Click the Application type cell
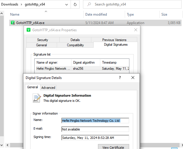The width and height of the screenshot is (183, 149). 135,23
